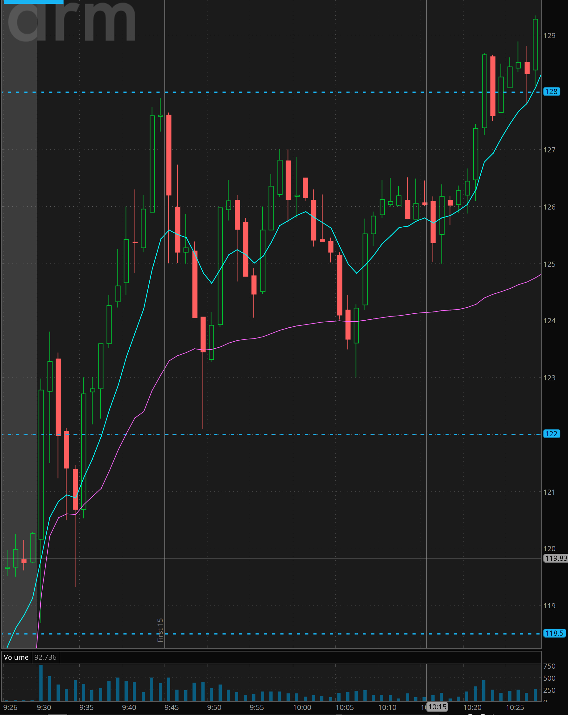Click the First 15 vertical line label

click(160, 630)
